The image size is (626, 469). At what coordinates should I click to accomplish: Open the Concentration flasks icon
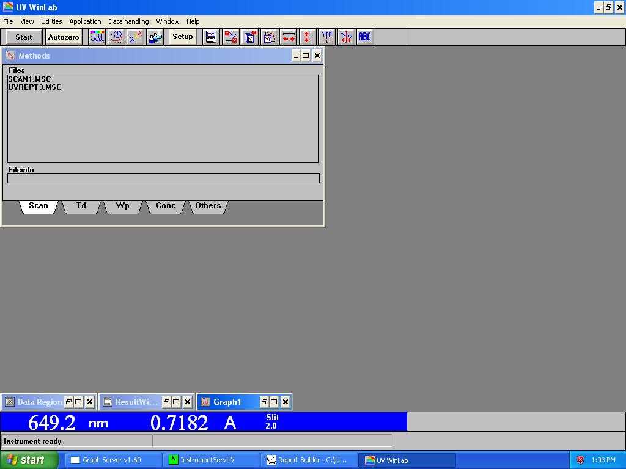(x=155, y=37)
